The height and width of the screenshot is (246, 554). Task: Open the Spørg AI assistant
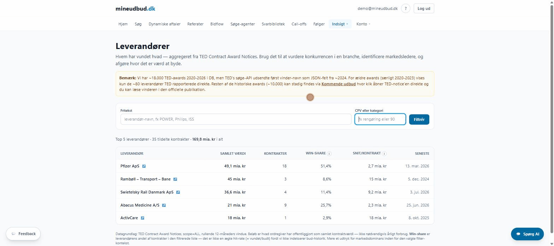click(x=527, y=234)
